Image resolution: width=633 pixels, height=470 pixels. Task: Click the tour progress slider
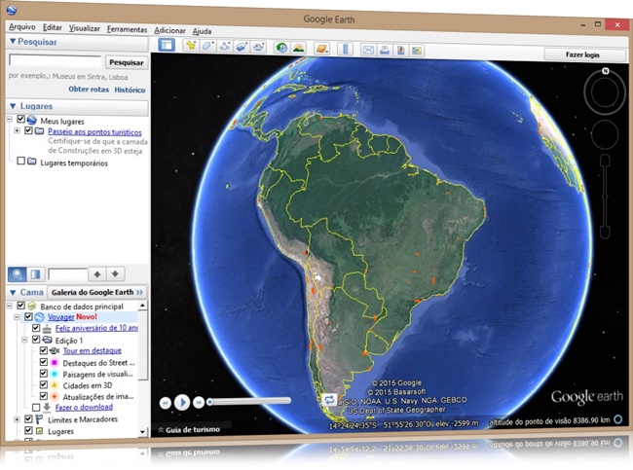[x=249, y=401]
